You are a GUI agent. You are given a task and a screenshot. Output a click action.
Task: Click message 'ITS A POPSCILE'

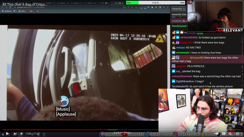[196, 66]
